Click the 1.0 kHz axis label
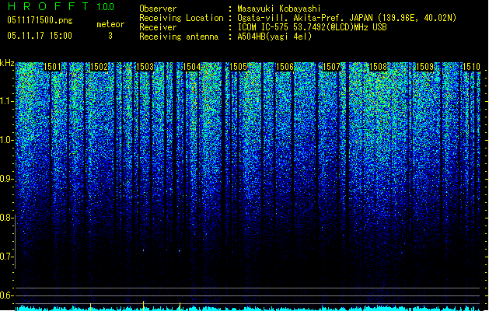The height and width of the screenshot is (311, 489). [x=7, y=140]
